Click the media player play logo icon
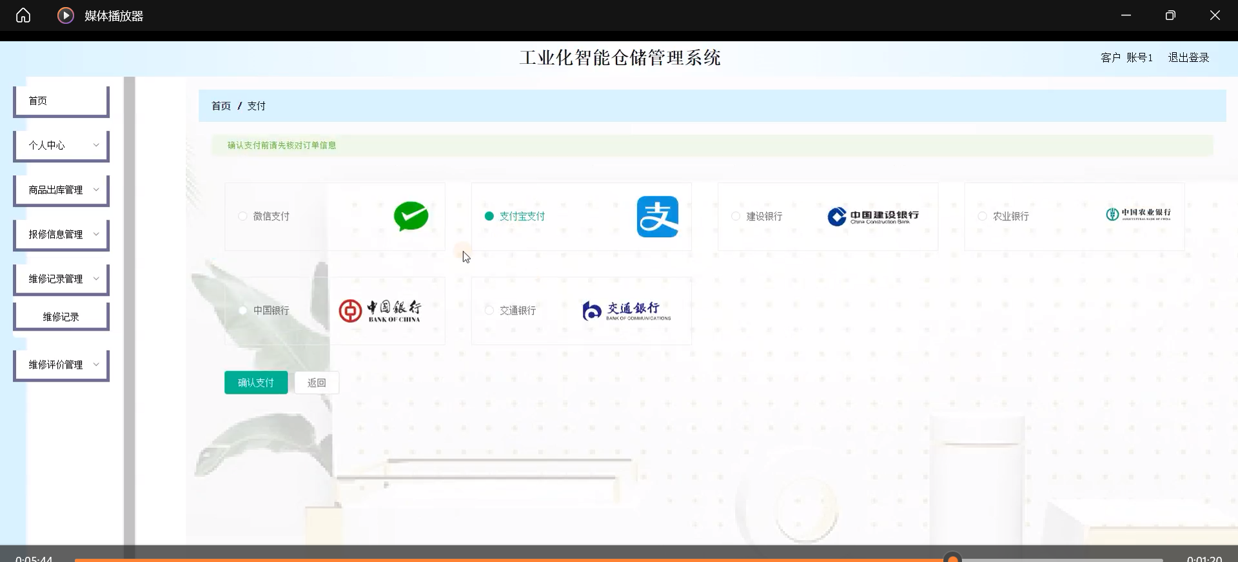Screen dimensions: 1238x562 click(x=65, y=15)
